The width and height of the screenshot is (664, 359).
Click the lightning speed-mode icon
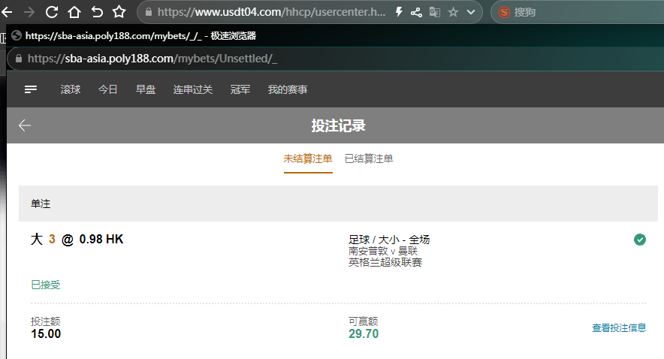click(x=399, y=12)
